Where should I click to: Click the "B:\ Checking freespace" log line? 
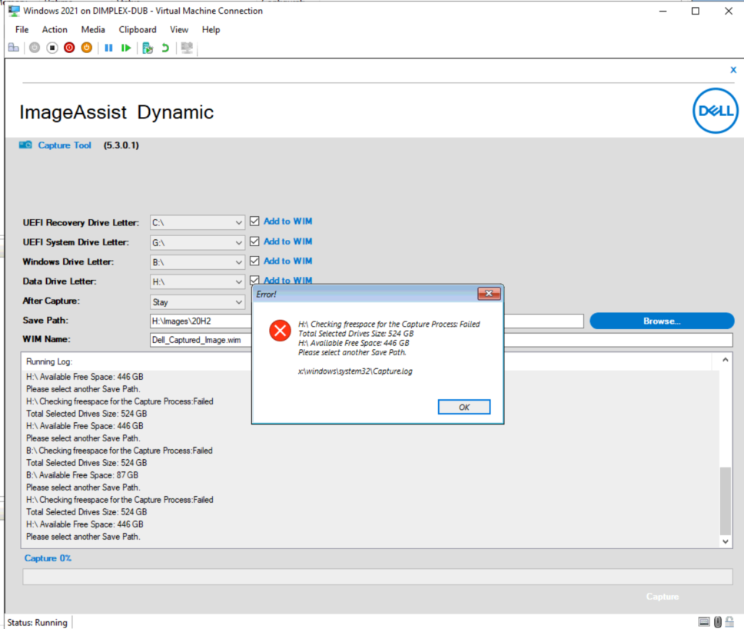point(119,450)
